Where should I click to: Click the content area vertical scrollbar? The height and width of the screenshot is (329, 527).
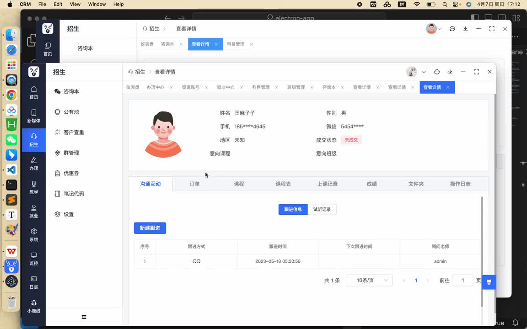482,252
